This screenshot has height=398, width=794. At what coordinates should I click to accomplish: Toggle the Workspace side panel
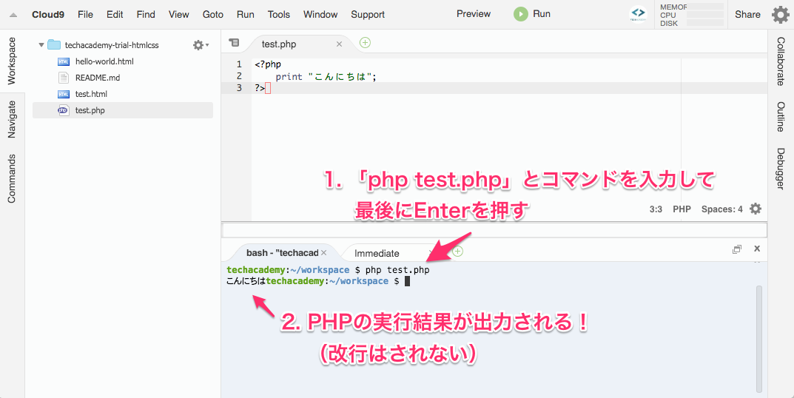[12, 61]
